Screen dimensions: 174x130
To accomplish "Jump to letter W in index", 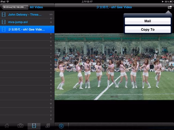I will (51, 103).
